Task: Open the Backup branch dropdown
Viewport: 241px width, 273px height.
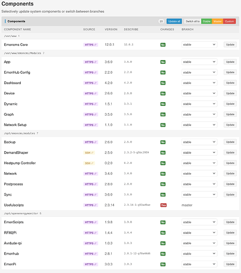Action: click(199, 142)
